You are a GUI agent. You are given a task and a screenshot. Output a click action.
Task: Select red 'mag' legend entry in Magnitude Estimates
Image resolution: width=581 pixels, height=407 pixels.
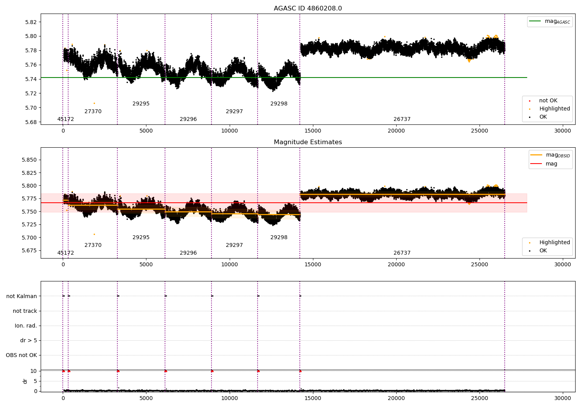point(544,164)
